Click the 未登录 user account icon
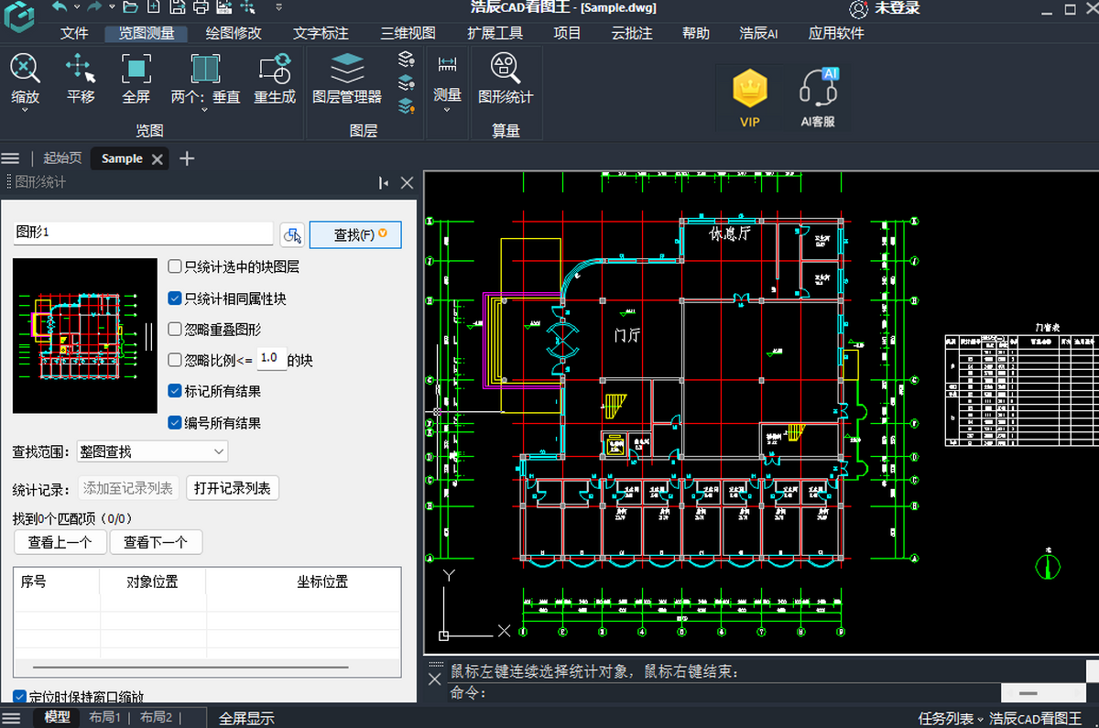Viewport: 1099px width, 728px height. (x=858, y=9)
